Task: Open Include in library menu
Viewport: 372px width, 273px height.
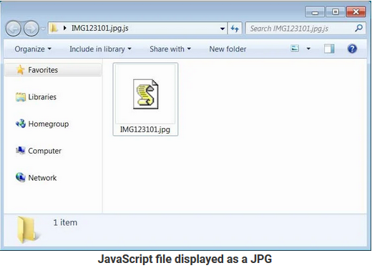Action: [100, 49]
